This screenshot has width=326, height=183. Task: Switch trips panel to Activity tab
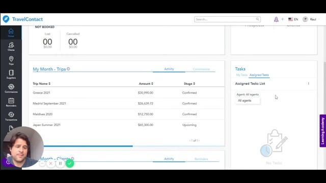click(x=169, y=69)
